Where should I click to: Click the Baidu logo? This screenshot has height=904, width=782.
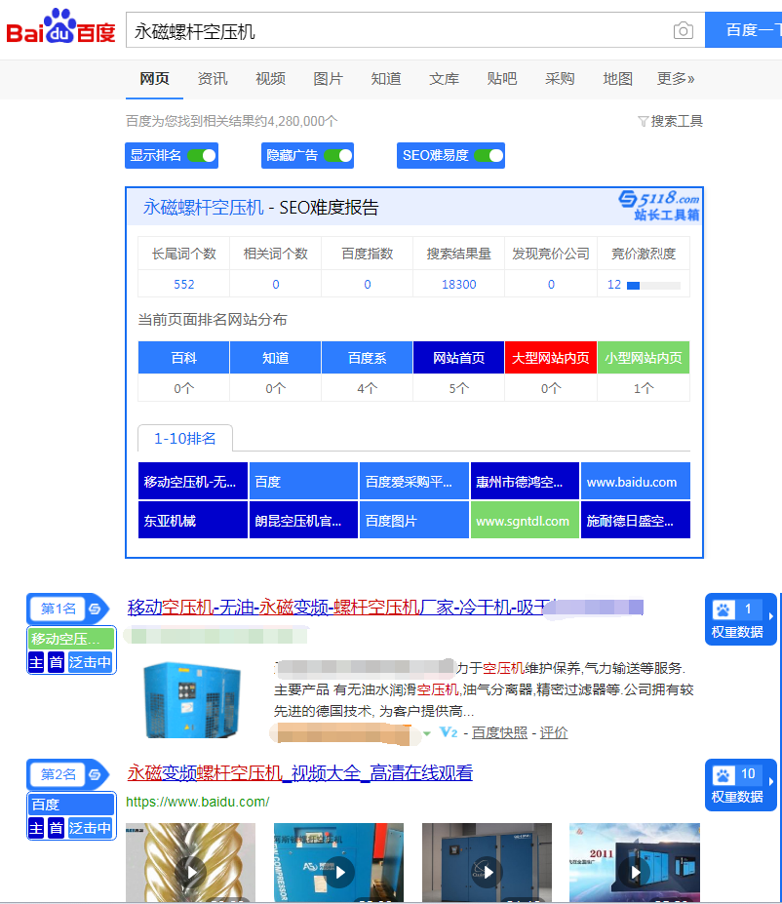tap(60, 27)
